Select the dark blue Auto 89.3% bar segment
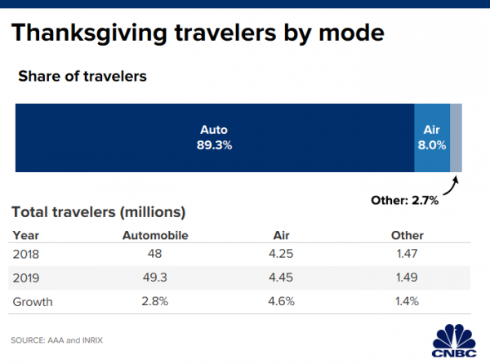This screenshot has height=364, width=490. tap(214, 138)
